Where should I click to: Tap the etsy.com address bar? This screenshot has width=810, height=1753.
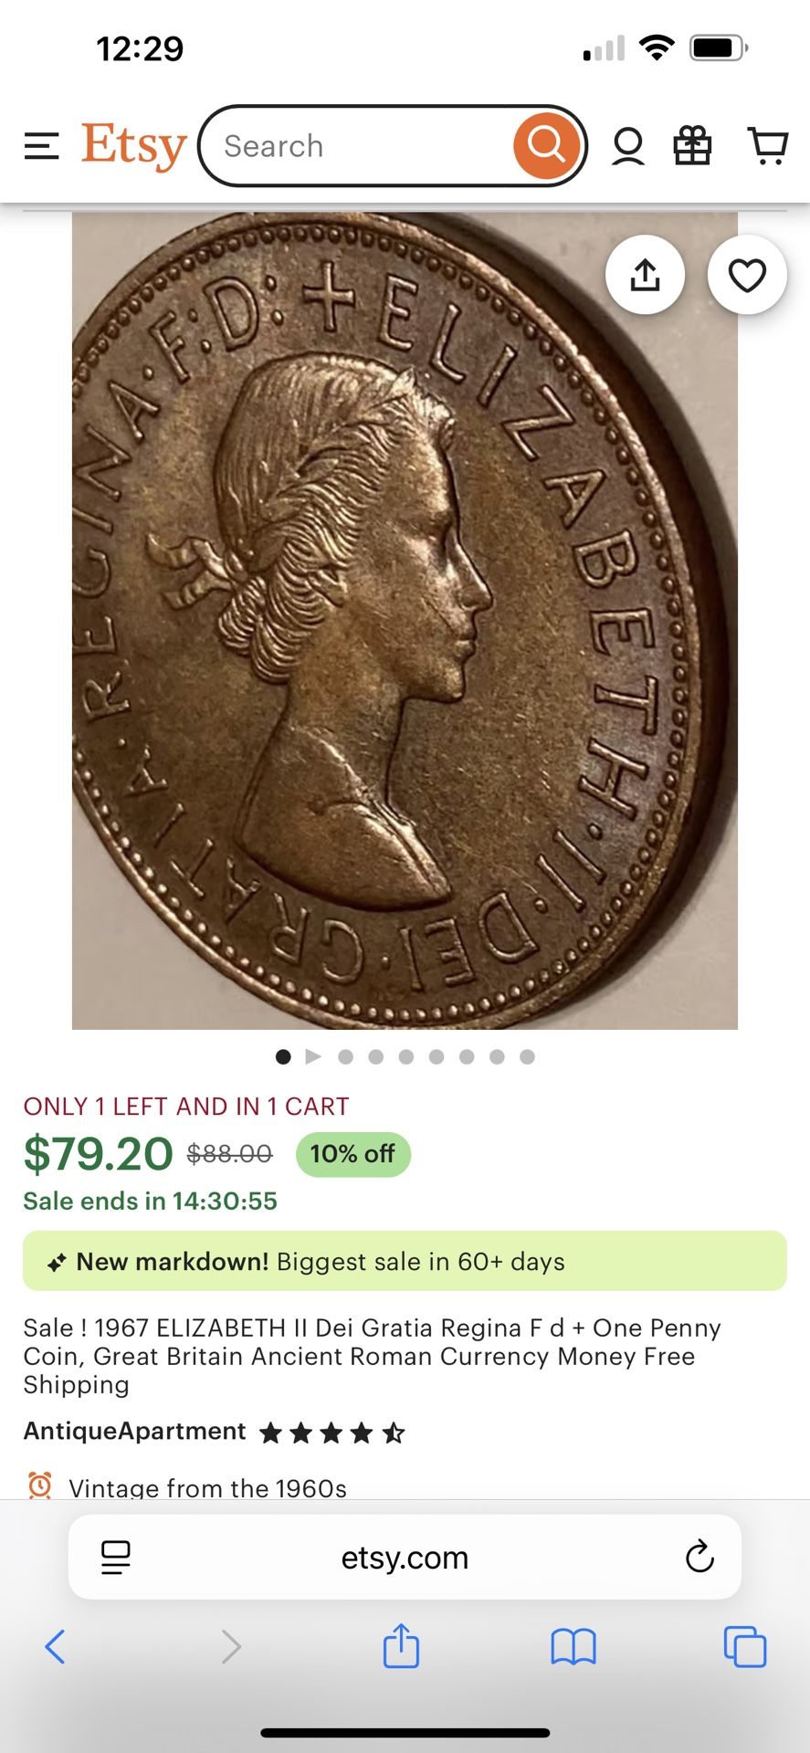tap(405, 1557)
